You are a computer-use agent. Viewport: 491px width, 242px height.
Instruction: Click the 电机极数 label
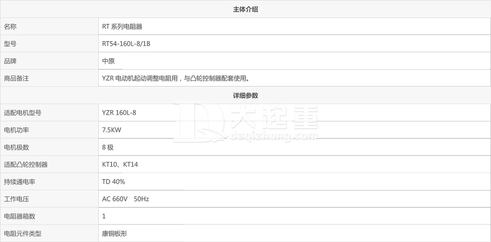(16, 147)
